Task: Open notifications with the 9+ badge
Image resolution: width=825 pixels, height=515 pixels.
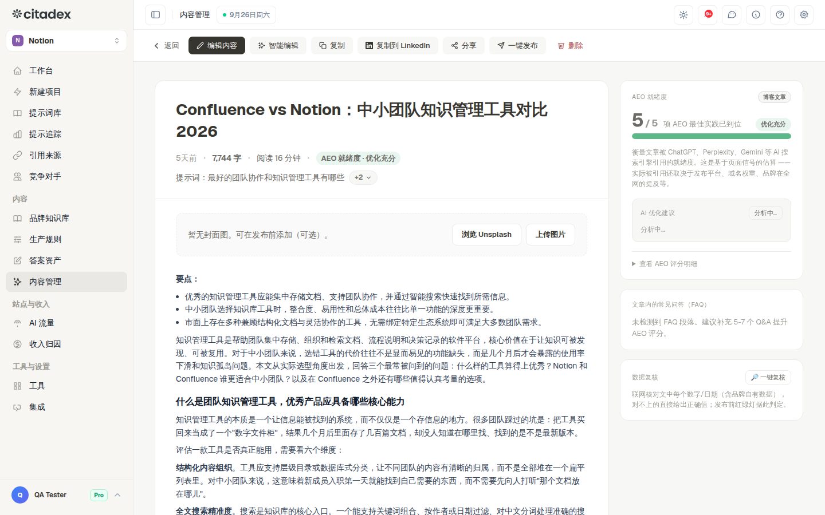Action: coord(708,15)
